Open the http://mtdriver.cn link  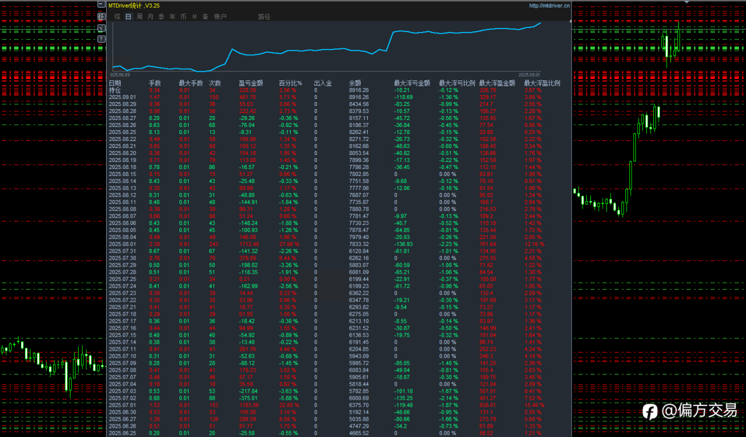pyautogui.click(x=548, y=6)
